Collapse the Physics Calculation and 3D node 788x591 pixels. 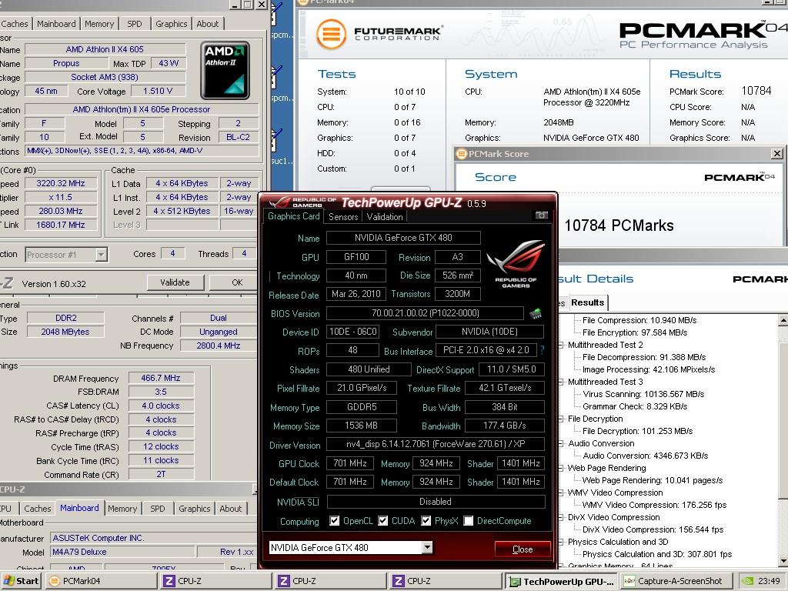[x=561, y=542]
